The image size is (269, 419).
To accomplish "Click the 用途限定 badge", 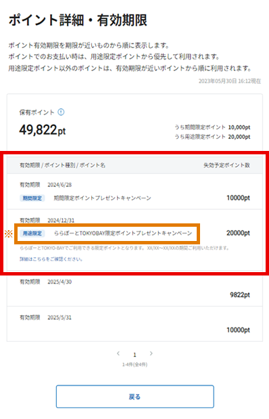I will [x=32, y=234].
